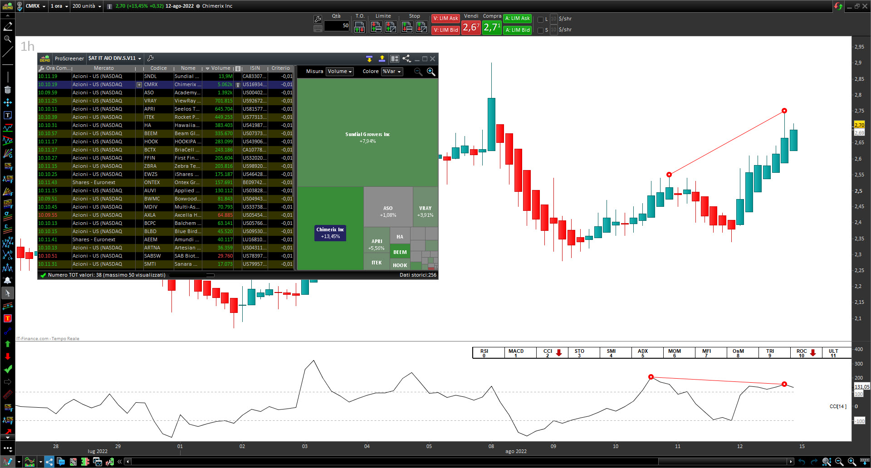Select the SNDL Sundial row in screener
This screenshot has height=468, width=871.
coord(166,77)
